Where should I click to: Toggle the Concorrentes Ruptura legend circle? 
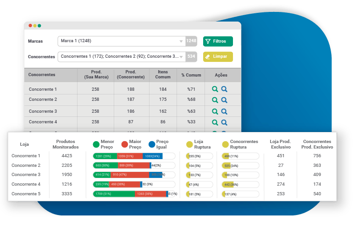point(225,144)
